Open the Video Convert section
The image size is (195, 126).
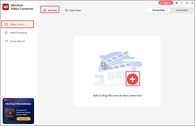click(17, 24)
